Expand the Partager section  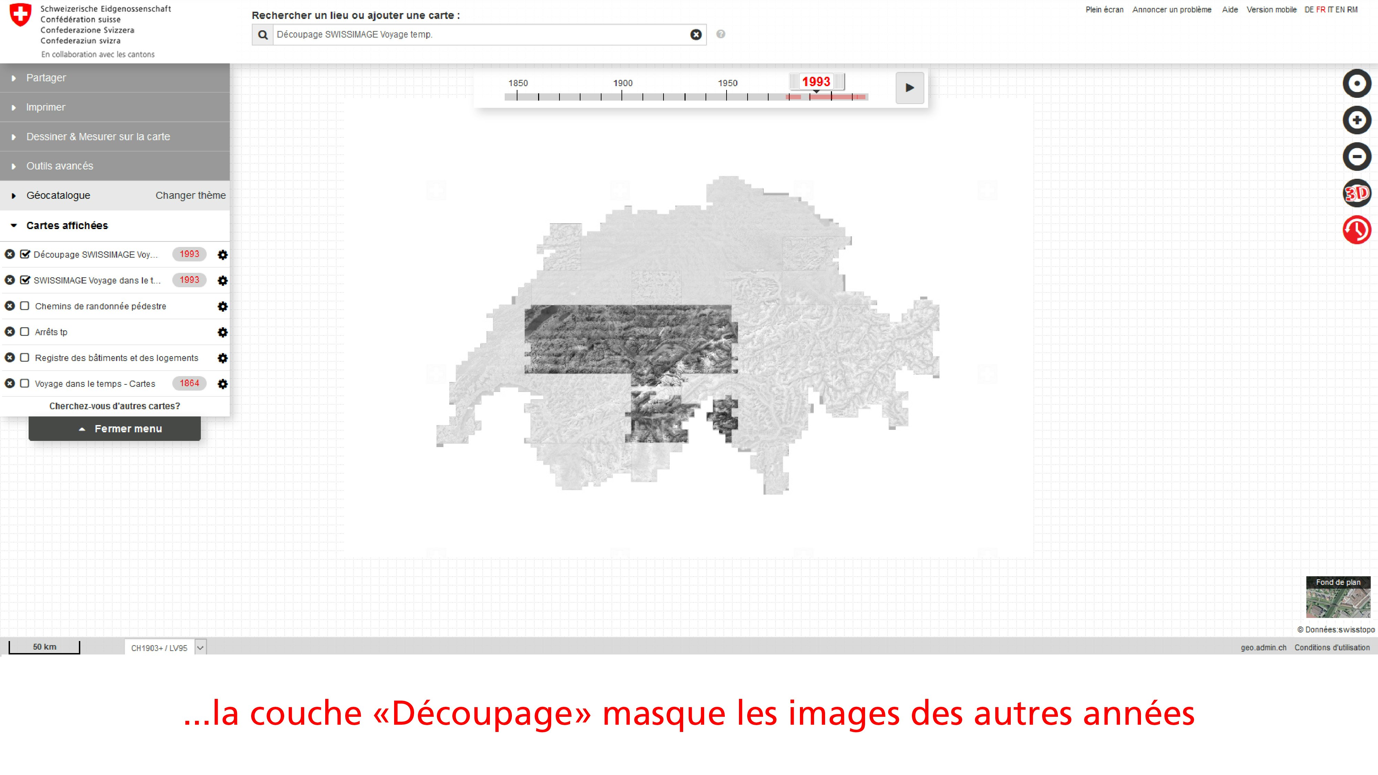(46, 78)
